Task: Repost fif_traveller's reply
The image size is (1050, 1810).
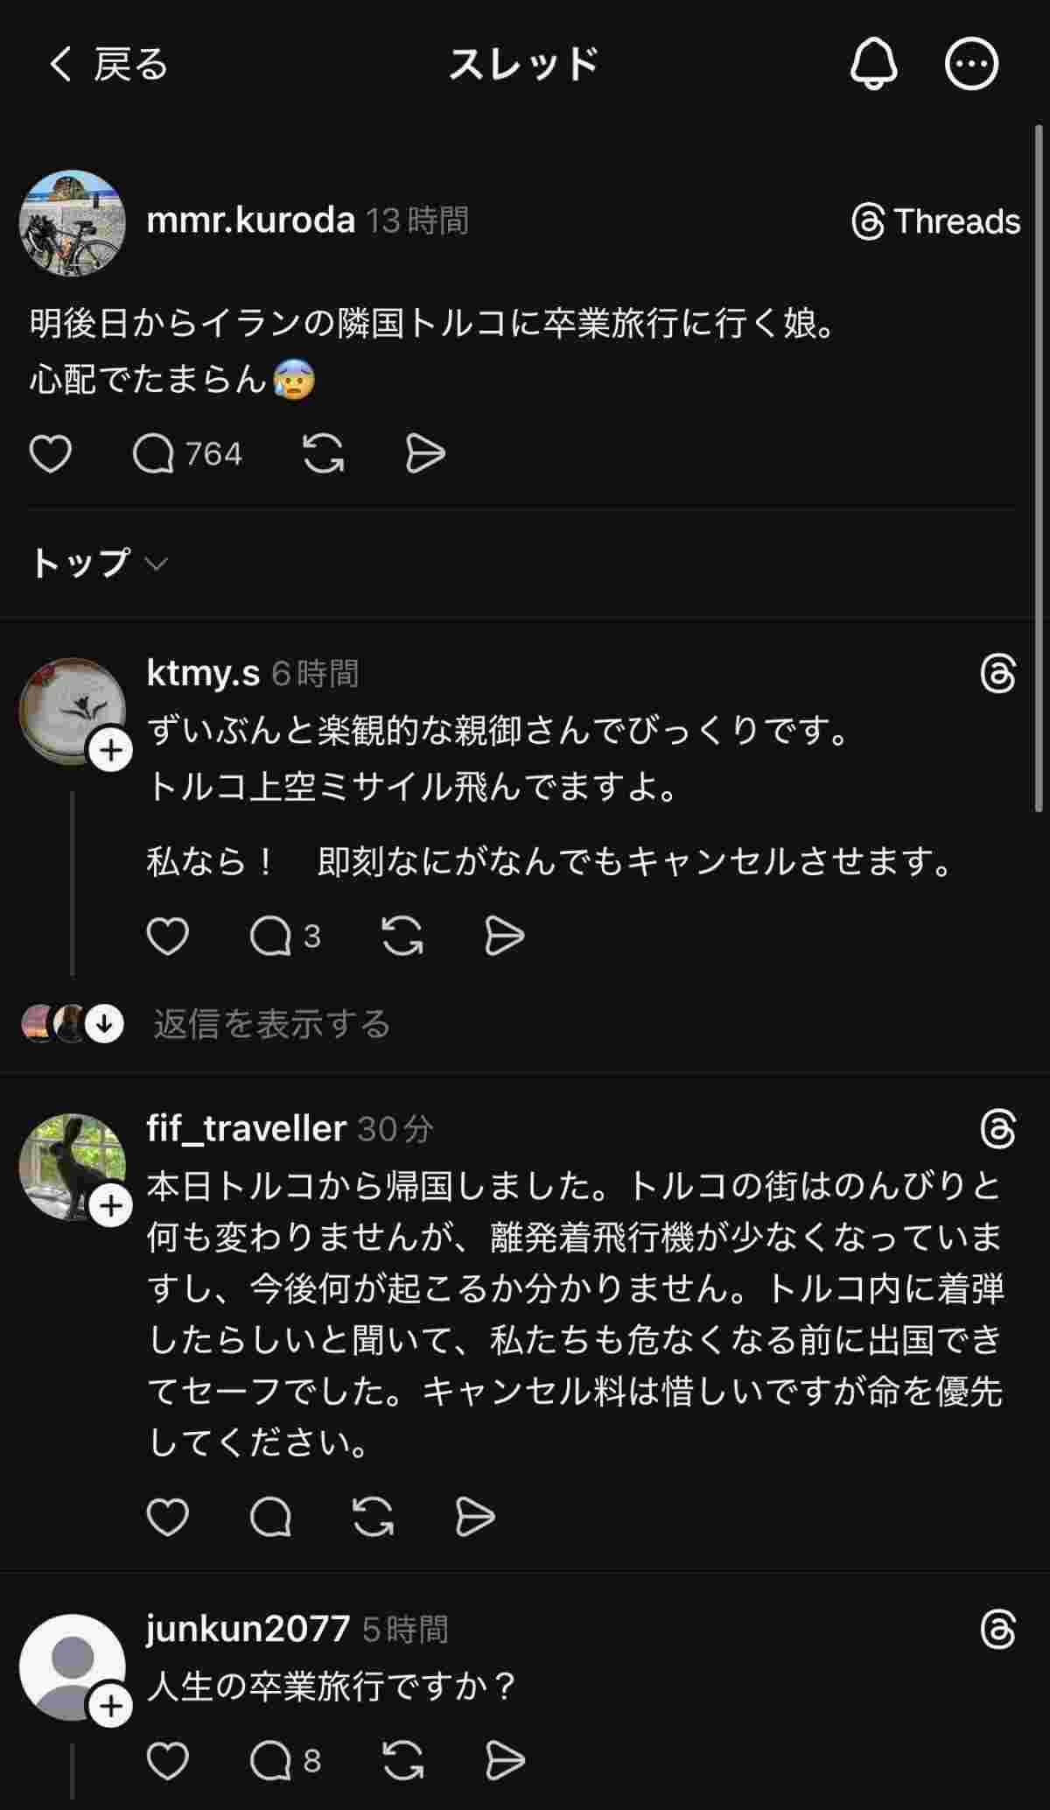Action: (374, 1517)
